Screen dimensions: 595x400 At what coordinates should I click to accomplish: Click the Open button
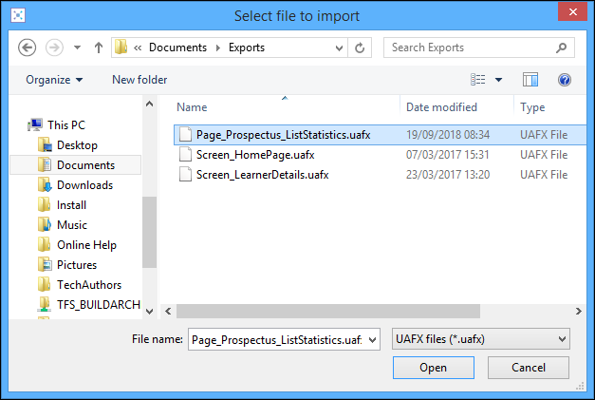434,368
